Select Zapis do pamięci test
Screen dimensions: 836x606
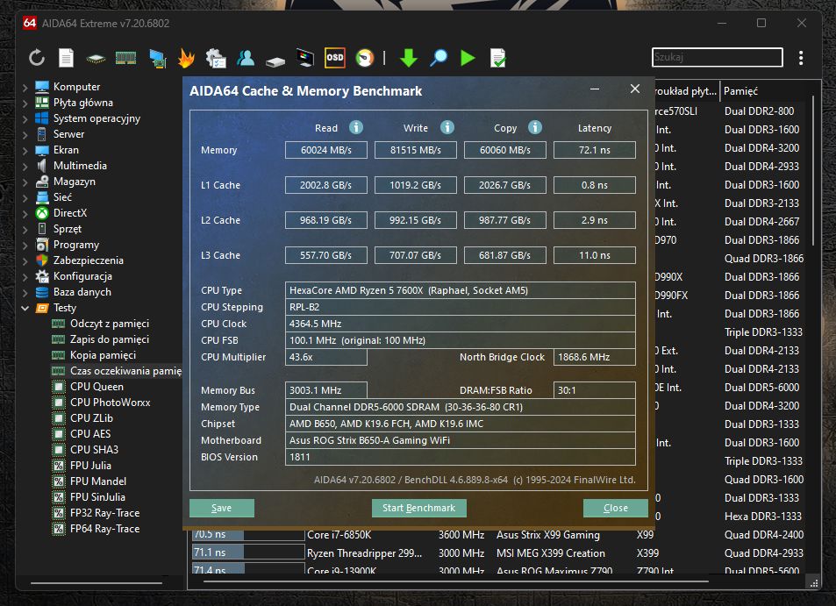[110, 339]
